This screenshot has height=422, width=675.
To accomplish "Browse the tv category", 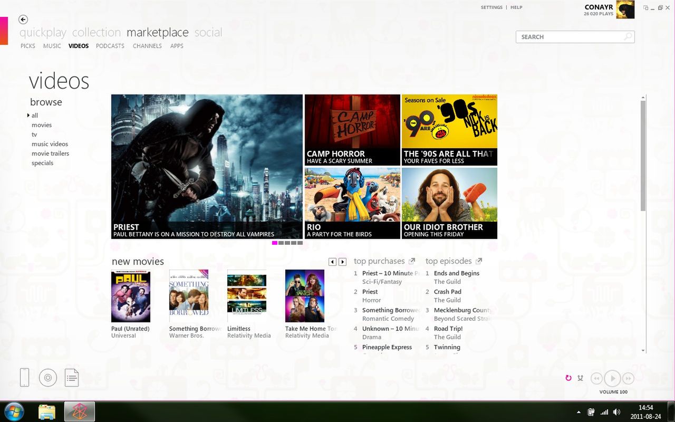I will (34, 135).
